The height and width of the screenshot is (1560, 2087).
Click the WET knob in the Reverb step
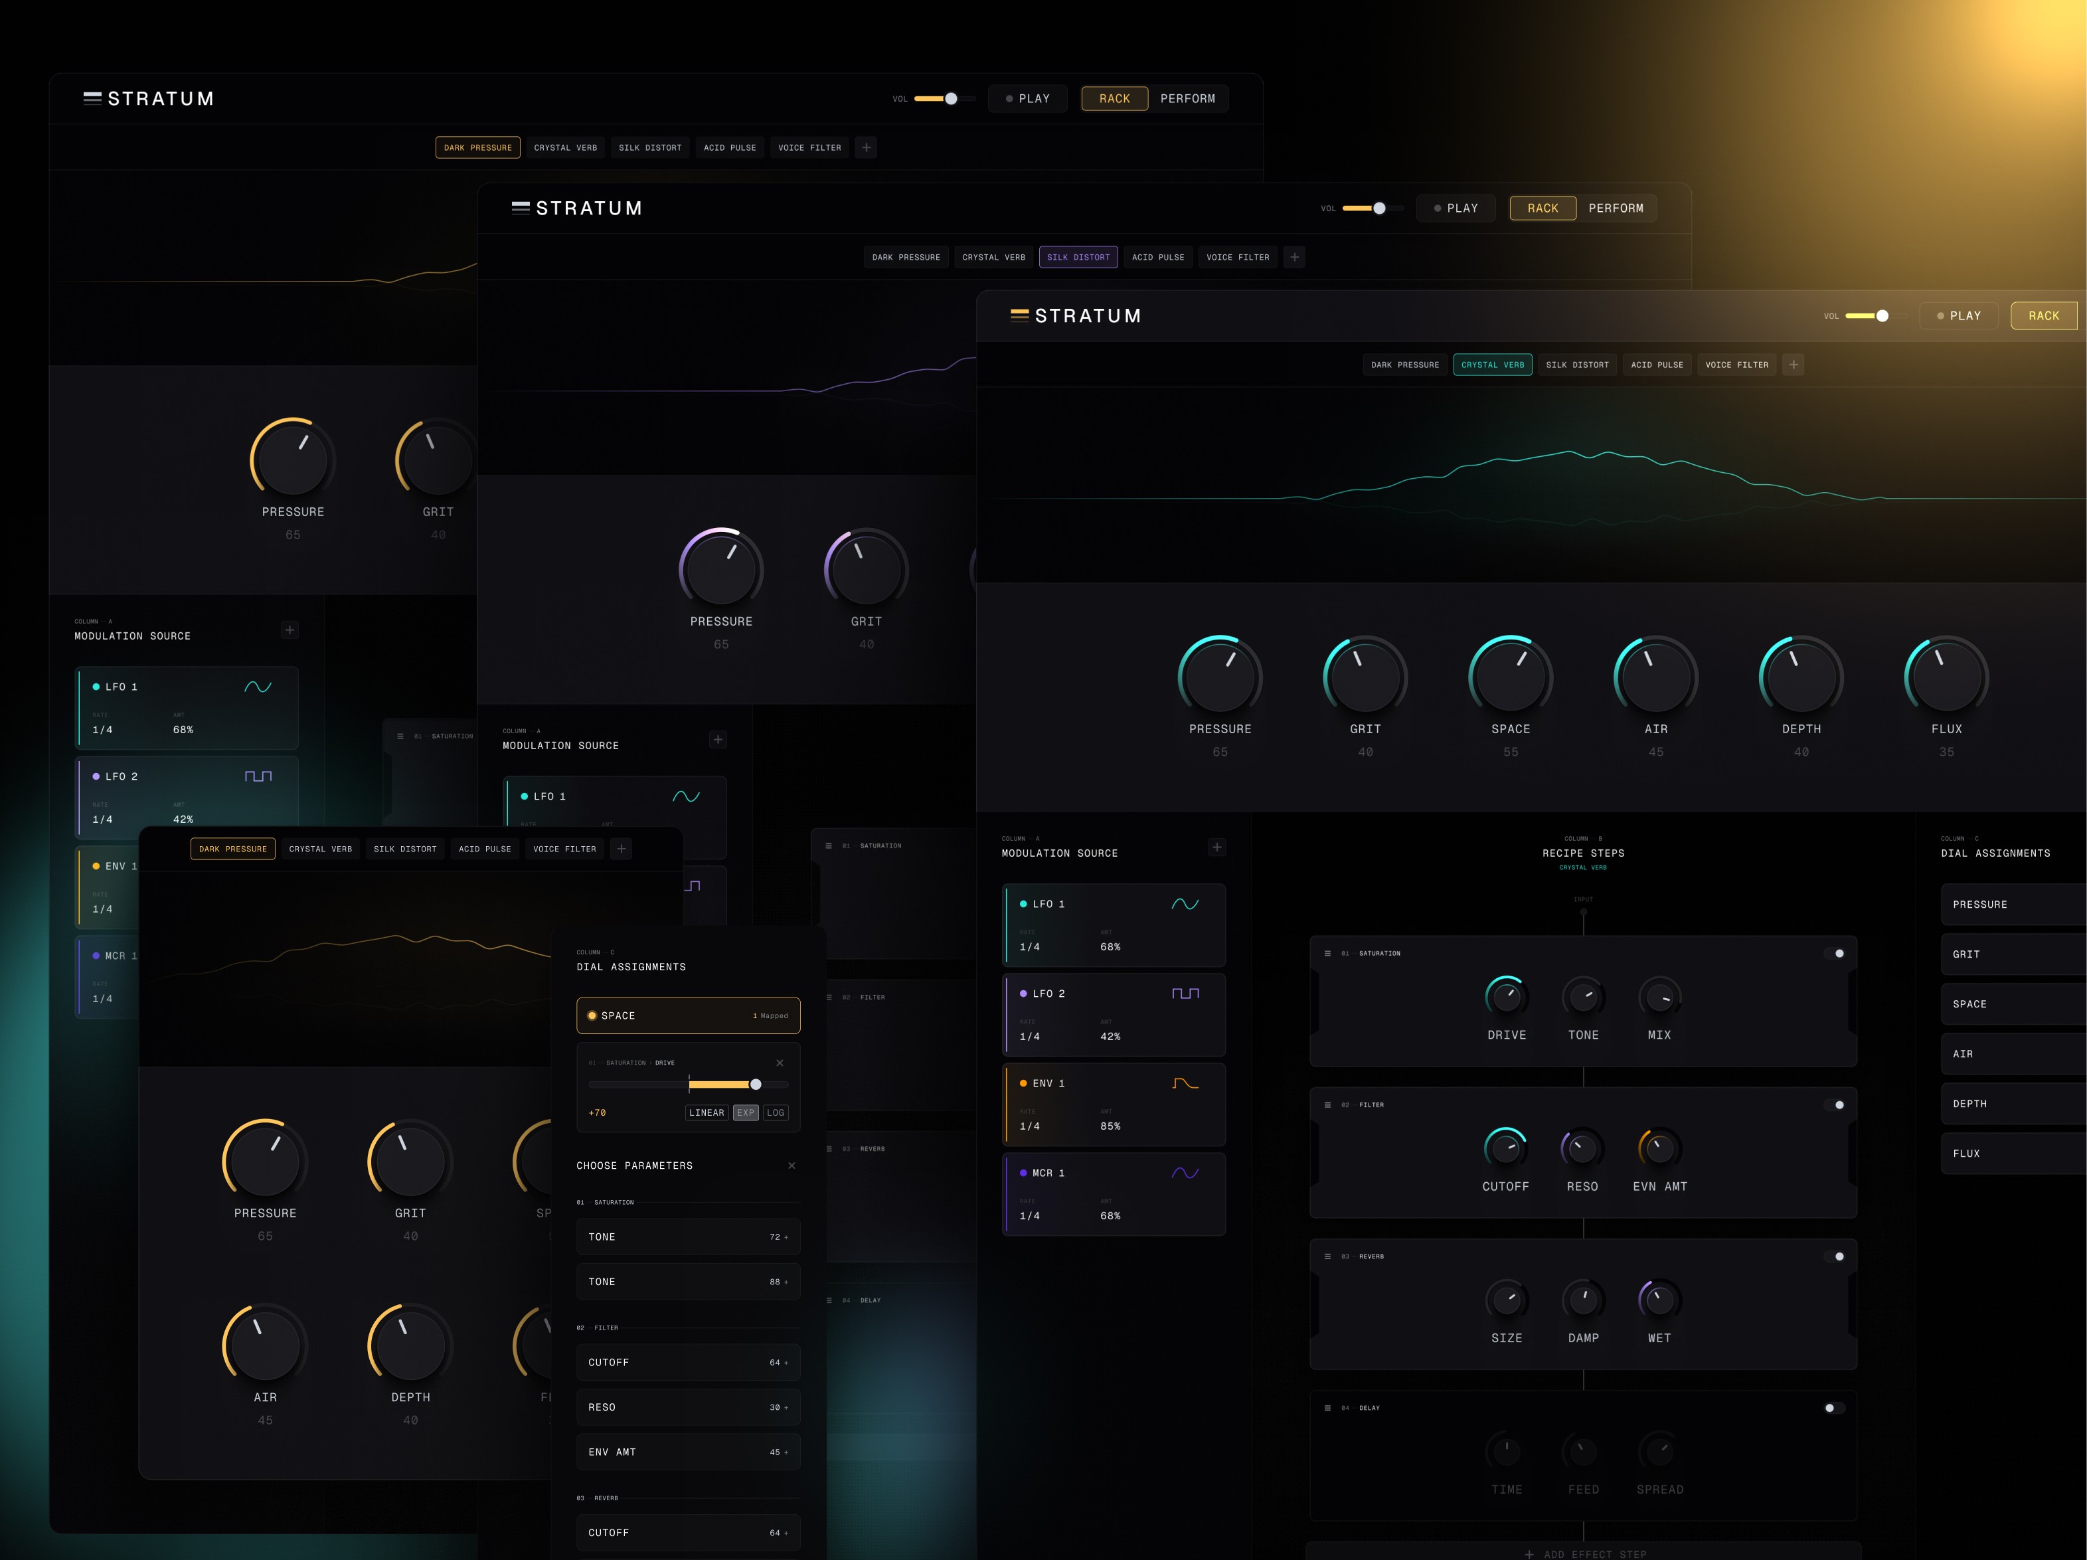1659,1300
